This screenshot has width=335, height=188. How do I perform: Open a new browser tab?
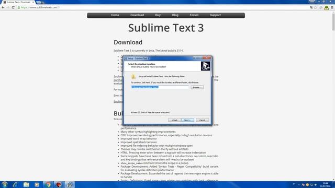(39, 2)
